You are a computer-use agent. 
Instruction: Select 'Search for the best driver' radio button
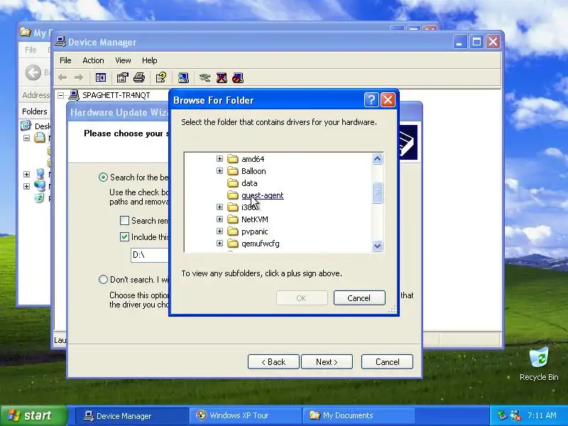tap(103, 177)
